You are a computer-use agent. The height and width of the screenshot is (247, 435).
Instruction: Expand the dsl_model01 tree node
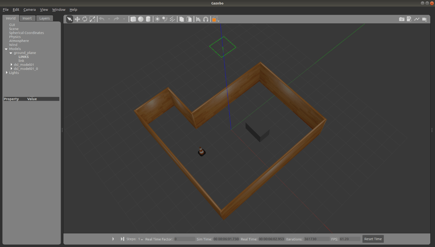12,65
